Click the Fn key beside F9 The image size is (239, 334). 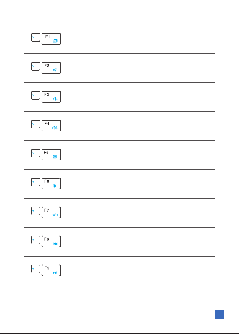[x=35, y=269]
